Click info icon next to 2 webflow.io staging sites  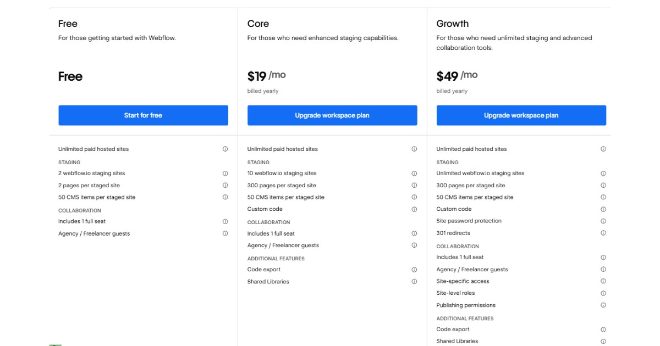pos(225,174)
